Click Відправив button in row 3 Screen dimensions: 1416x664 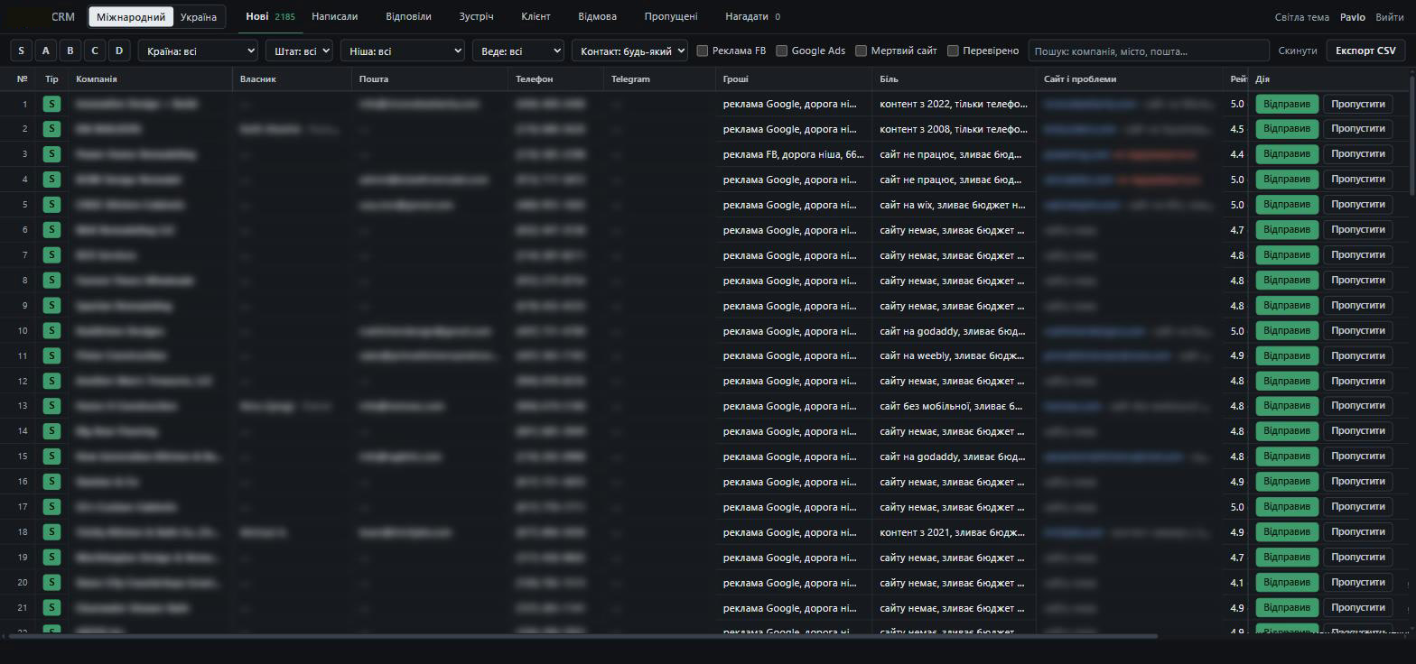tap(1287, 154)
